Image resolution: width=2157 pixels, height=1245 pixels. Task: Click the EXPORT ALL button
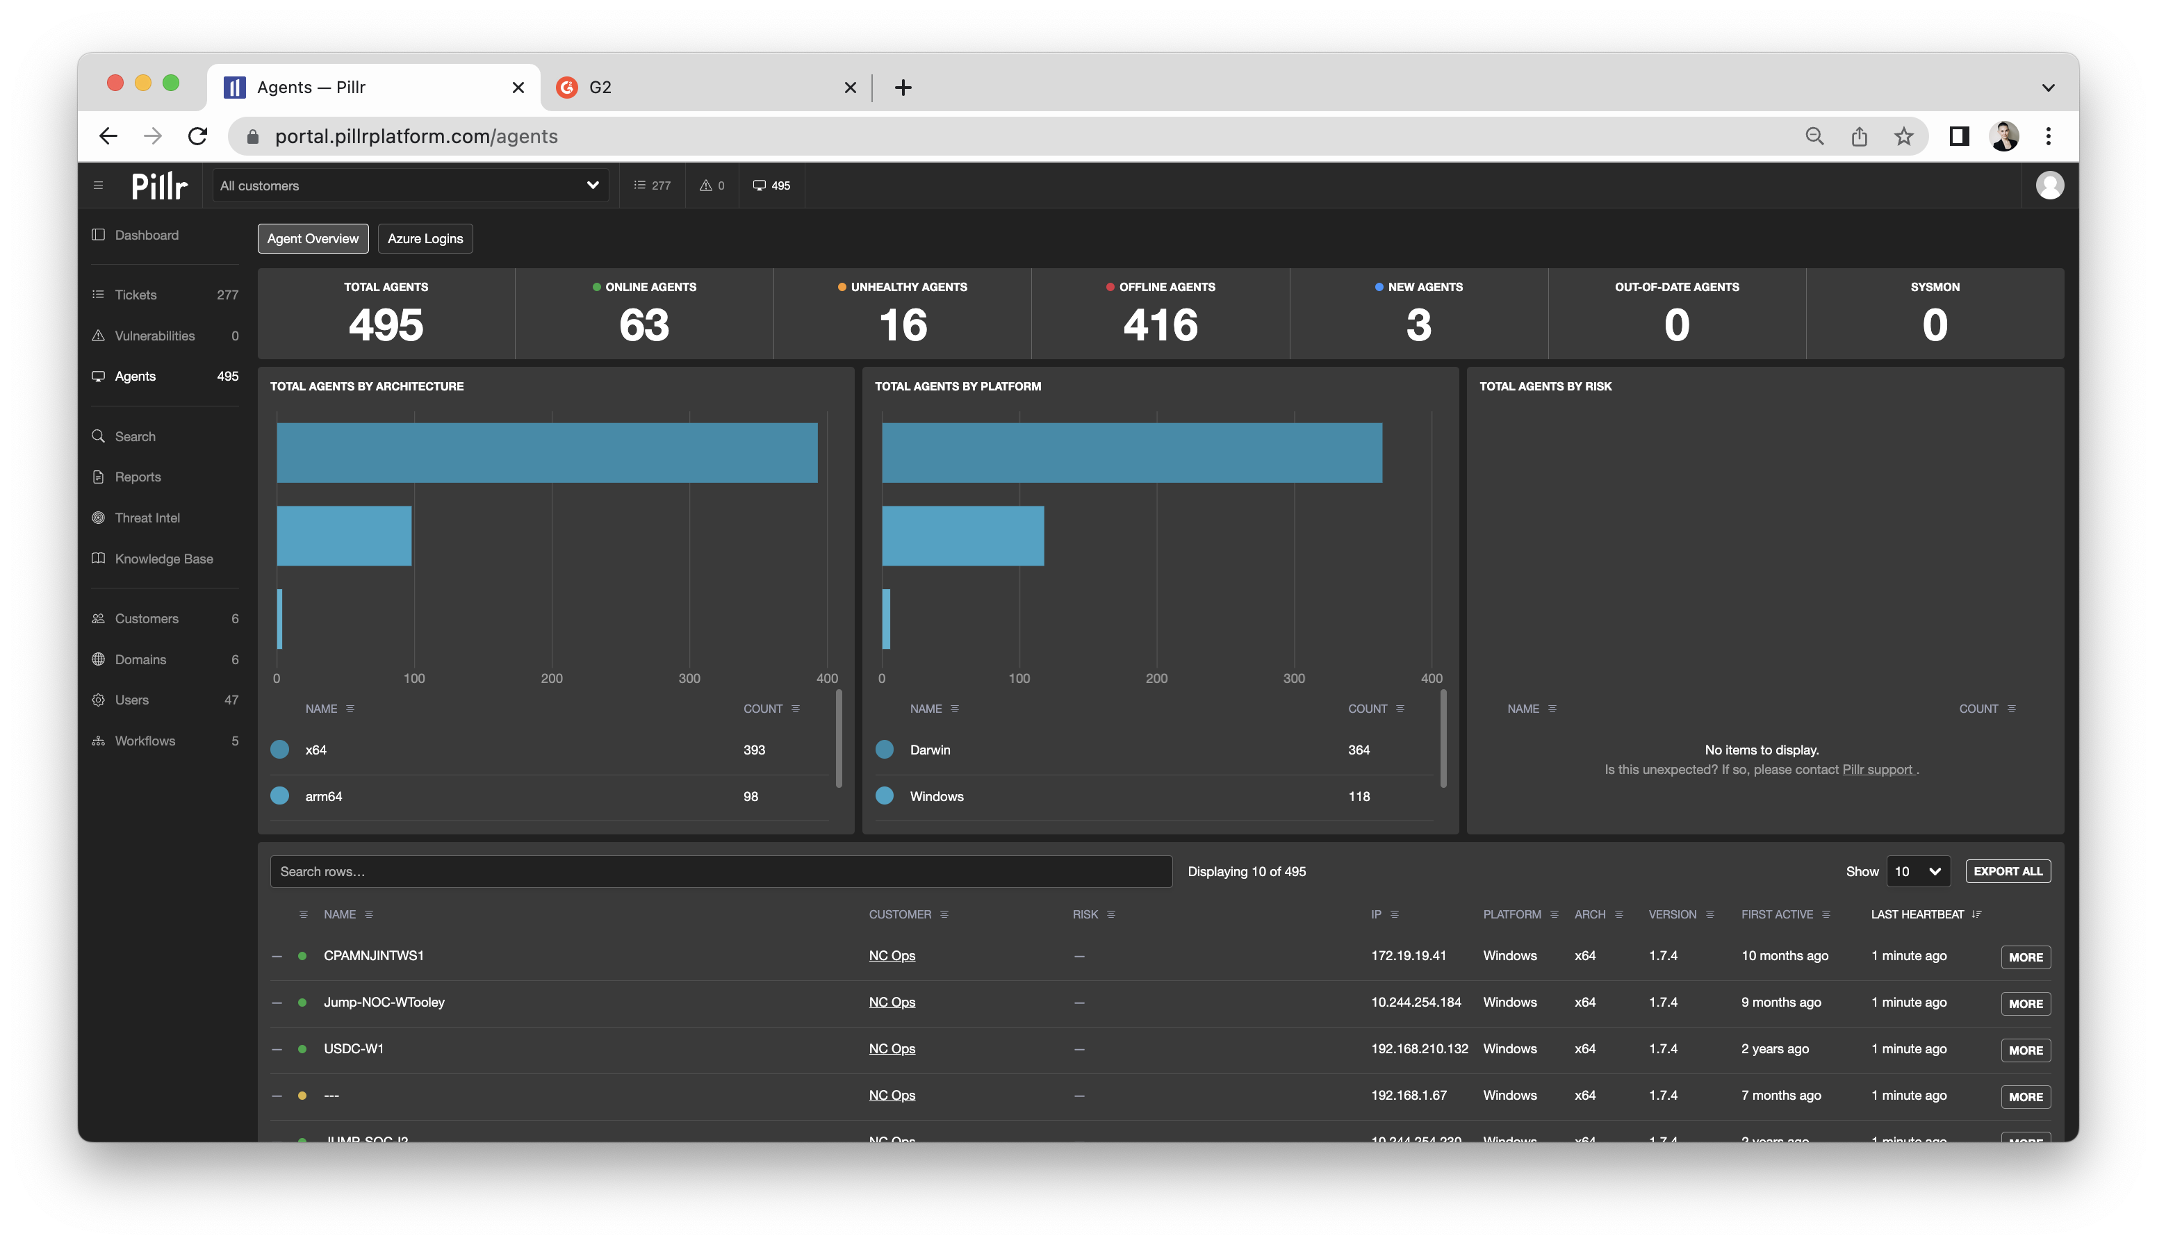pyautogui.click(x=2008, y=871)
